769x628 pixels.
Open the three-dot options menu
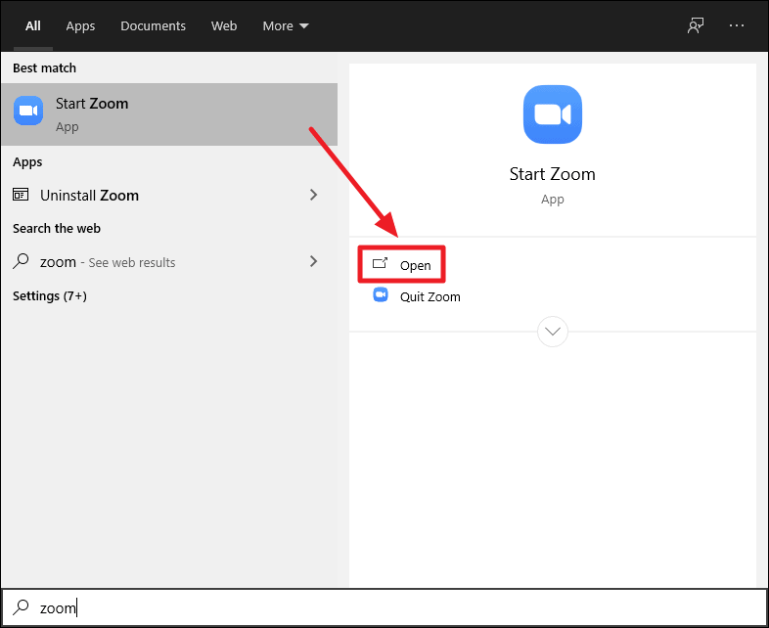(x=737, y=25)
